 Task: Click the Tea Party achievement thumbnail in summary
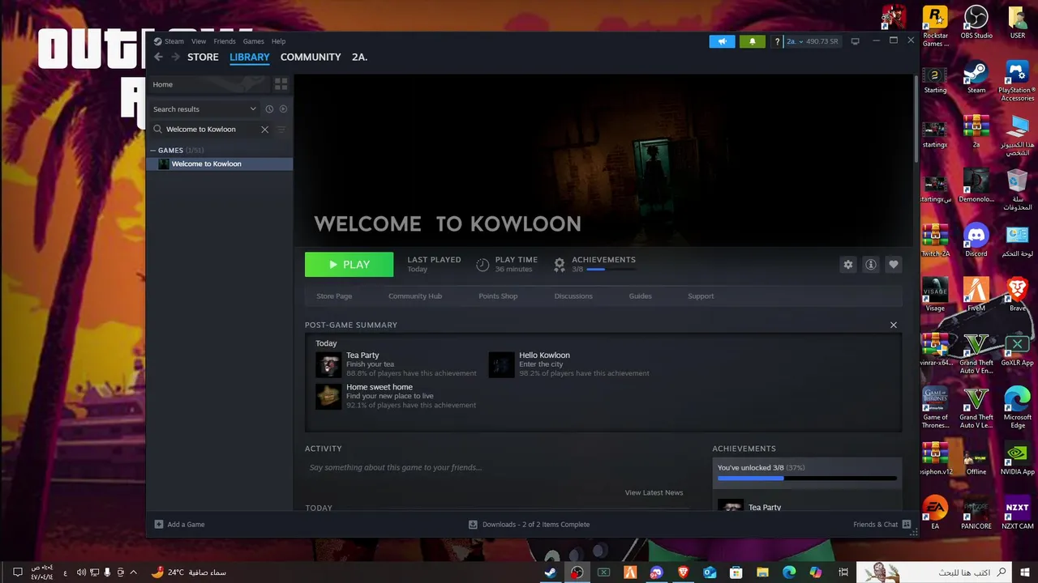(x=328, y=364)
